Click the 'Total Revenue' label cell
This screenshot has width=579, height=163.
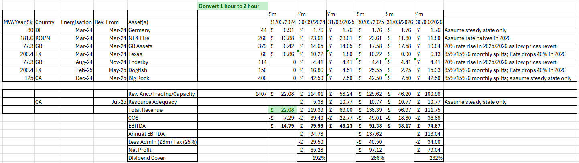coord(162,110)
